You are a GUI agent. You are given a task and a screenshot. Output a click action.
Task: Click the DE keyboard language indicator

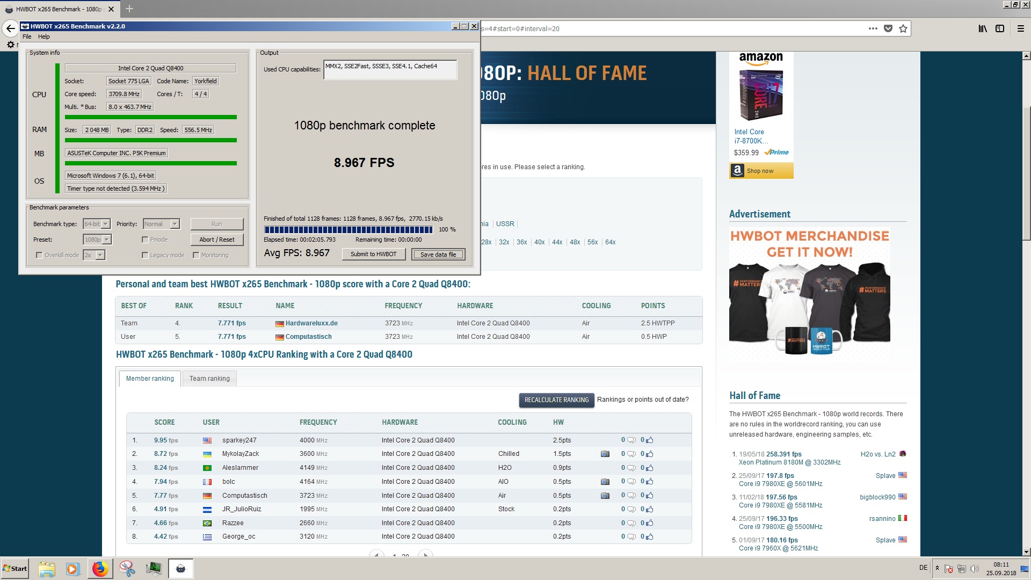pyautogui.click(x=923, y=568)
